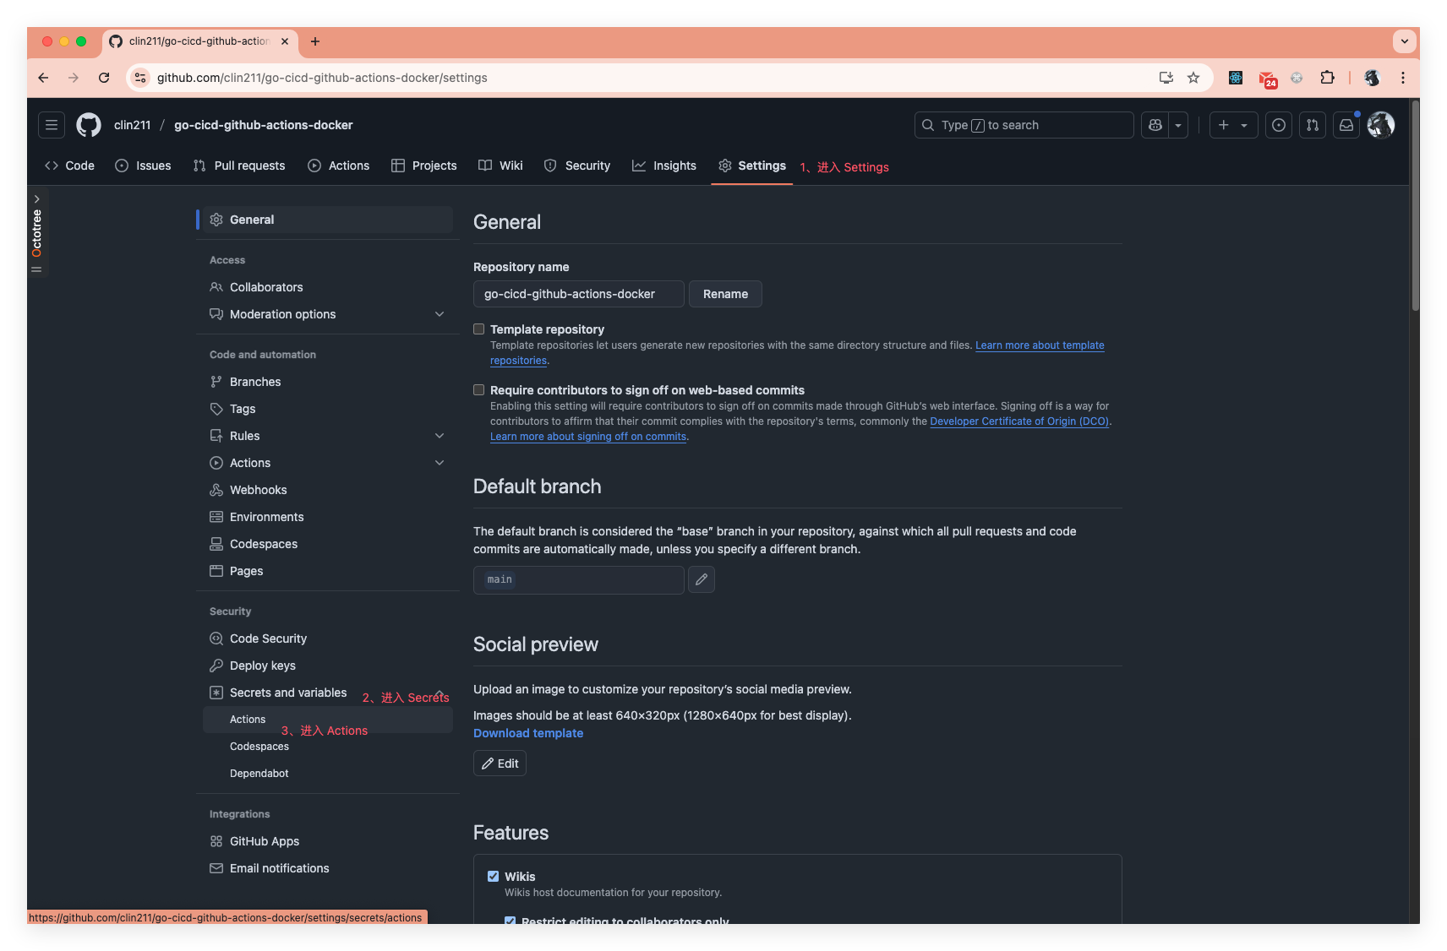Viewport: 1447px width, 951px height.
Task: Click the GitHub Octocat logo
Action: click(x=89, y=125)
